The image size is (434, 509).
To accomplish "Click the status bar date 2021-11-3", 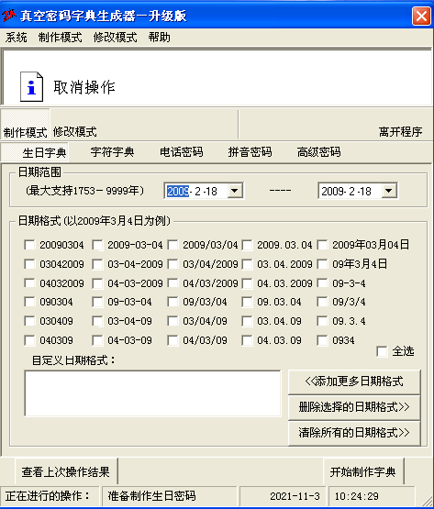I will (295, 496).
